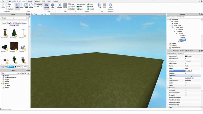
Task: Refresh the Game panel
Action: click(x=28, y=73)
